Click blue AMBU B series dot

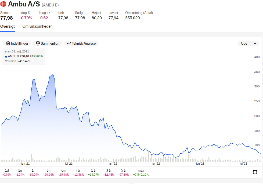(x=6, y=56)
